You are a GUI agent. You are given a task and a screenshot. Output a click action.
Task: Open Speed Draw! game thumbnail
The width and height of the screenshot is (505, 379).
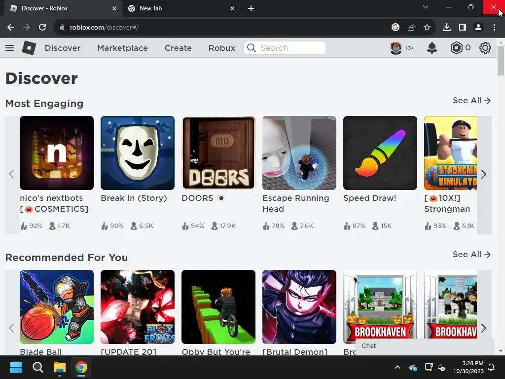point(380,153)
